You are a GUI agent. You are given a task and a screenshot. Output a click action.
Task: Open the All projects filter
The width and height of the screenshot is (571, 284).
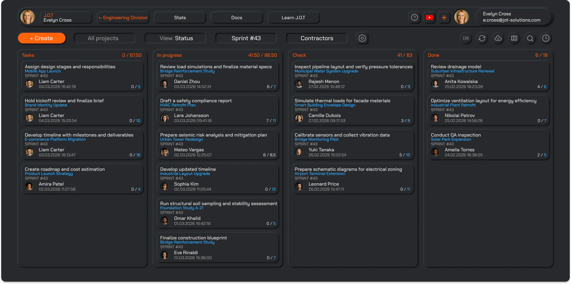(104, 38)
